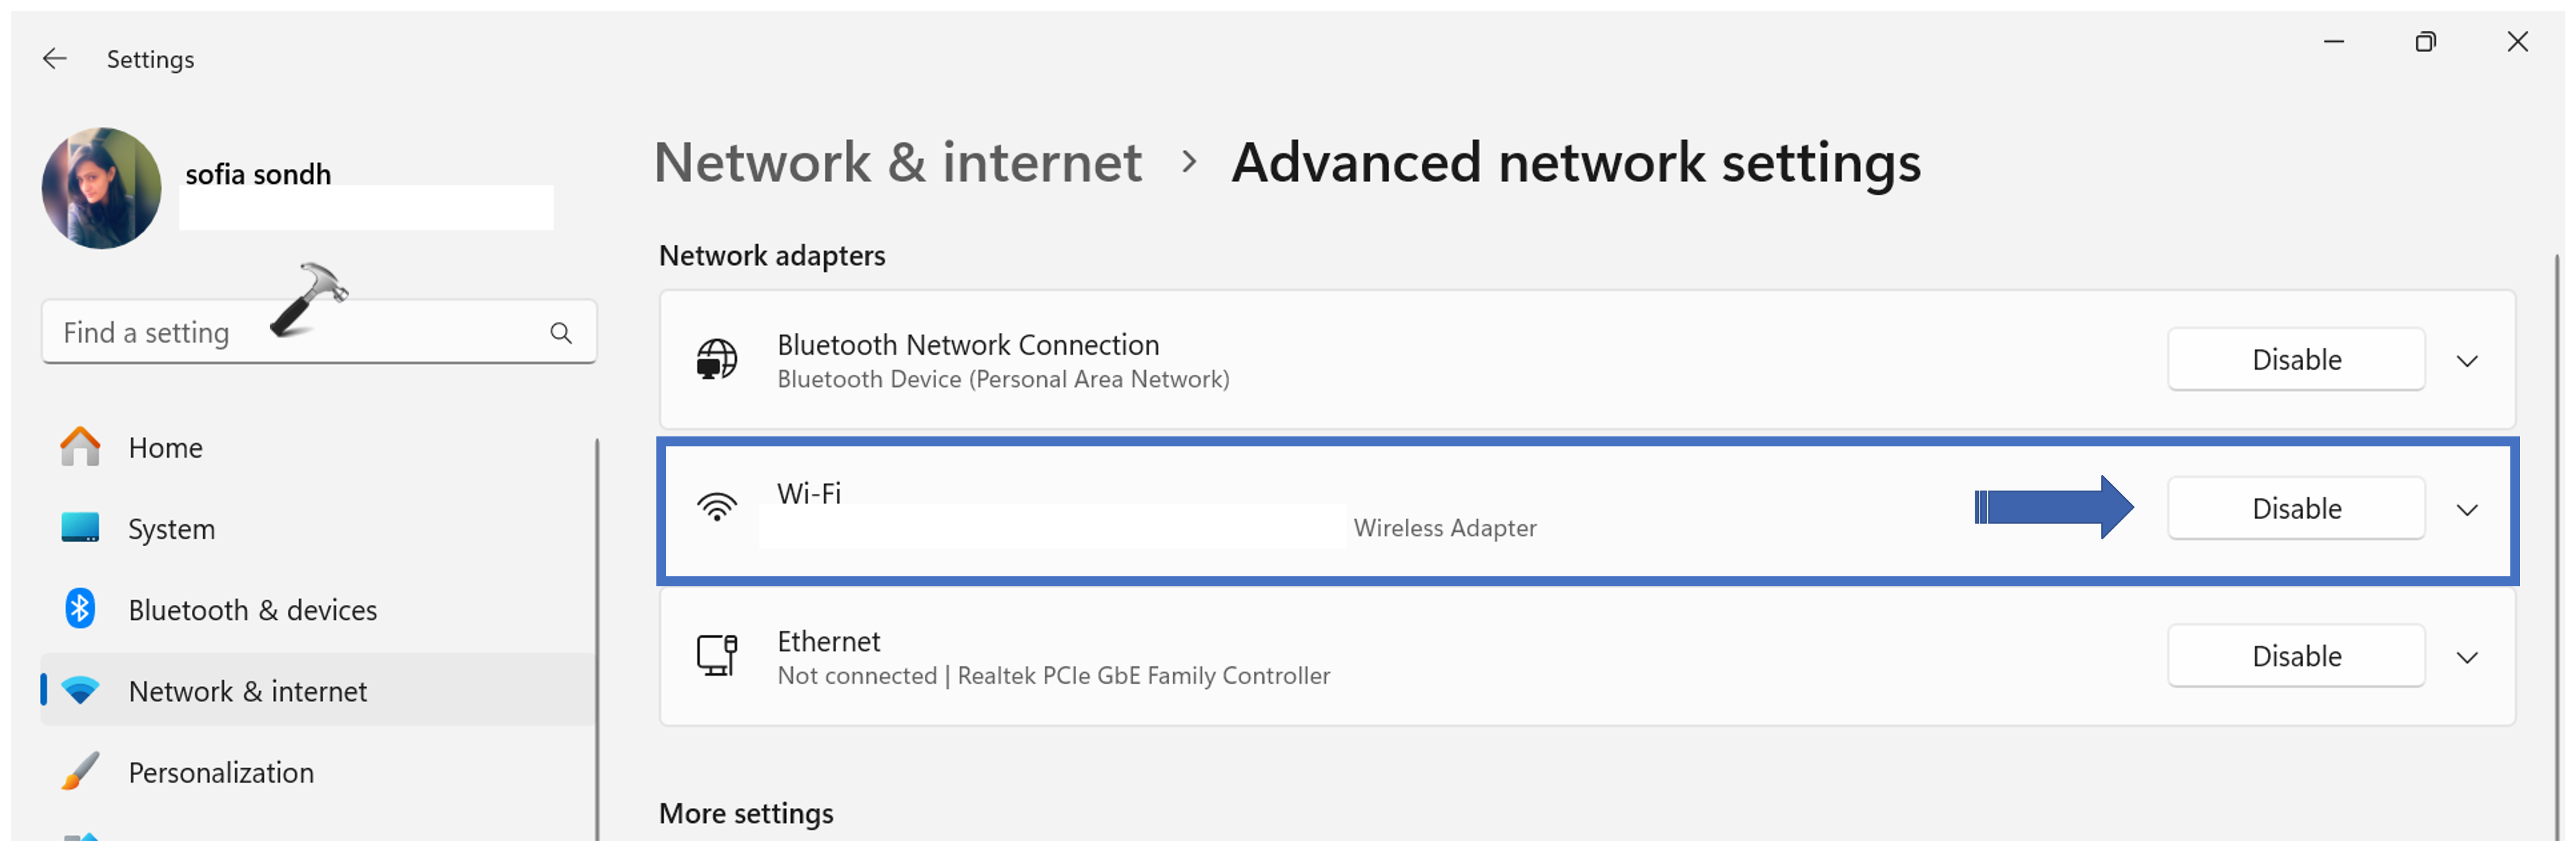This screenshot has width=2576, height=852.
Task: Expand the Ethernet adapter details chevron
Action: click(x=2467, y=657)
